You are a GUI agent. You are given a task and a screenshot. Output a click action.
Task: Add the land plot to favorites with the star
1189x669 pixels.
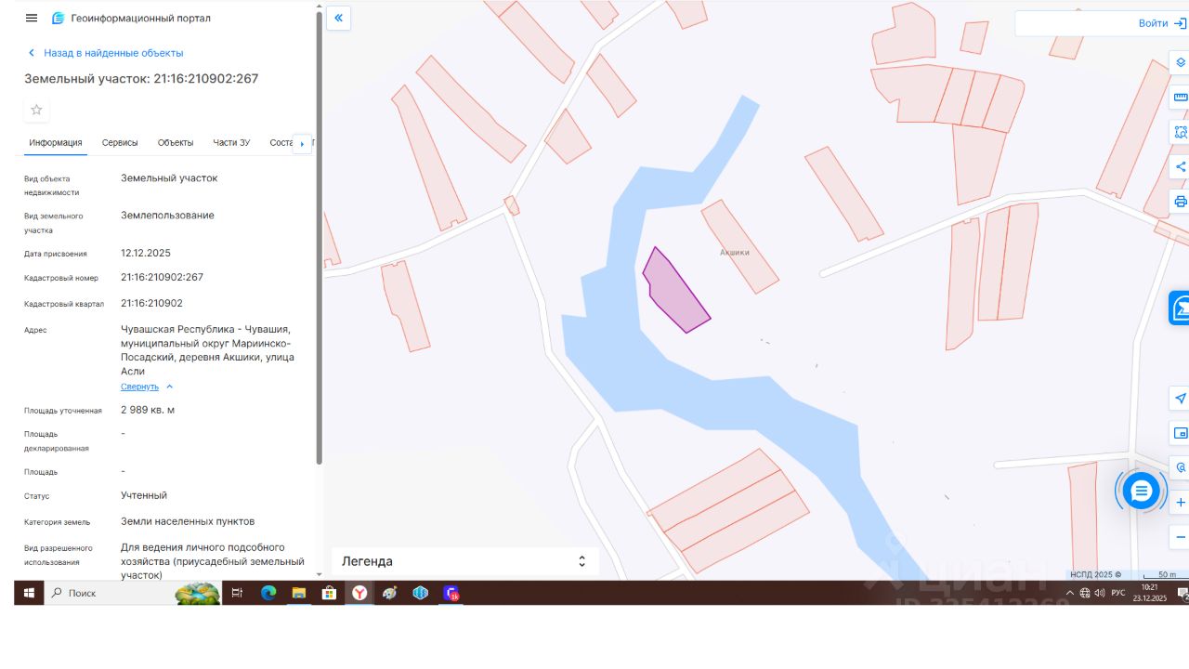coord(36,110)
